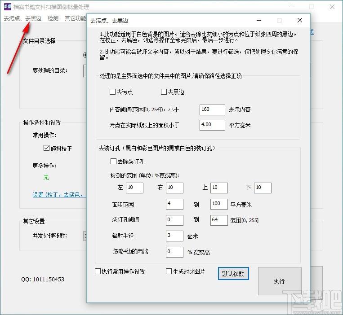Edit the 下 detection range field

point(263,188)
